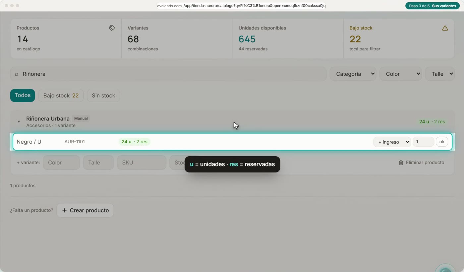Click the plus icon in Crear producto

point(64,210)
